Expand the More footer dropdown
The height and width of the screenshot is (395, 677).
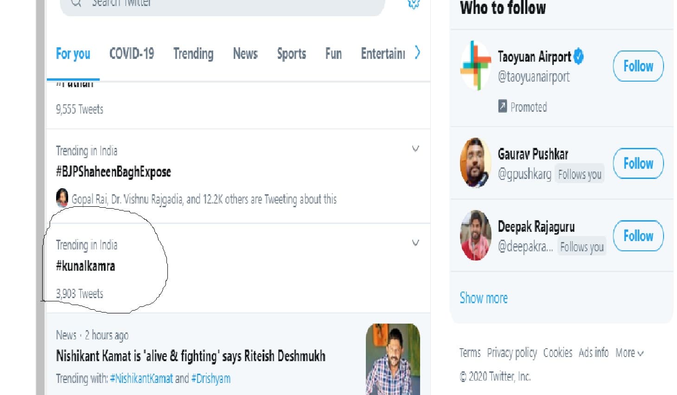pos(630,353)
